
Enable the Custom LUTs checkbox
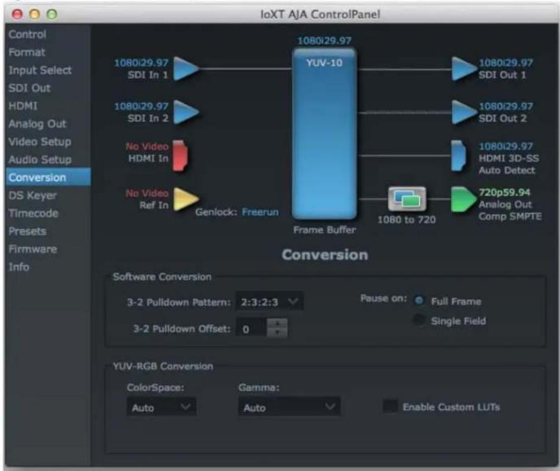click(x=390, y=406)
